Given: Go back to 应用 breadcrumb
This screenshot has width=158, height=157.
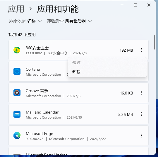Looking at the screenshot, I should (x=16, y=9).
